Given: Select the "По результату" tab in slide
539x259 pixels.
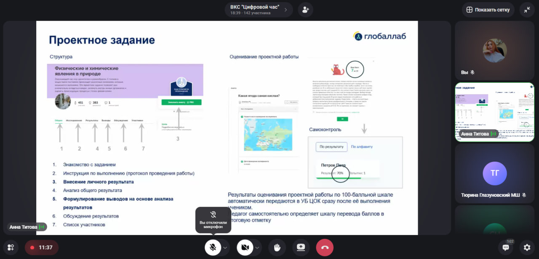Looking at the screenshot, I should click(332, 147).
